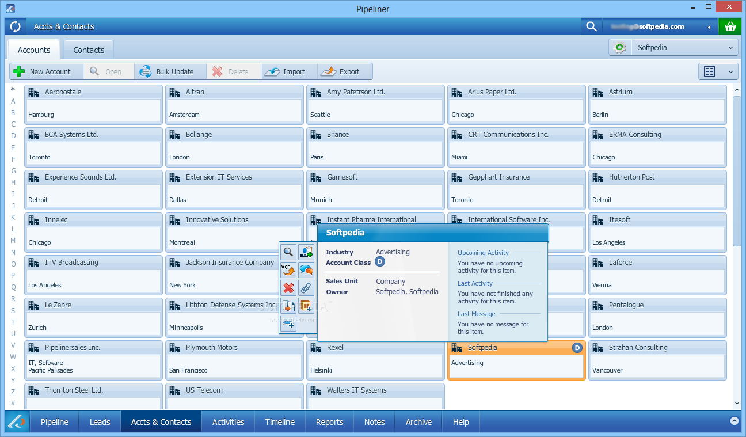Screen dimensions: 746x437
Task: Open the Timeline section
Action: coord(280,422)
